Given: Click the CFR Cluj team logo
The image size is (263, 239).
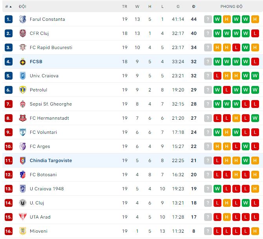Looking at the screenshot, I should point(22,33).
